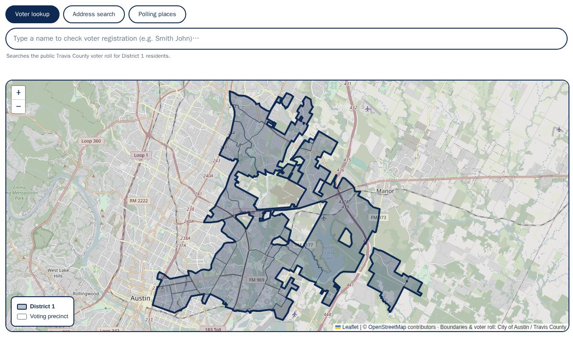The image size is (573, 358).
Task: Click precinct number 444 label
Action: click(327, 315)
